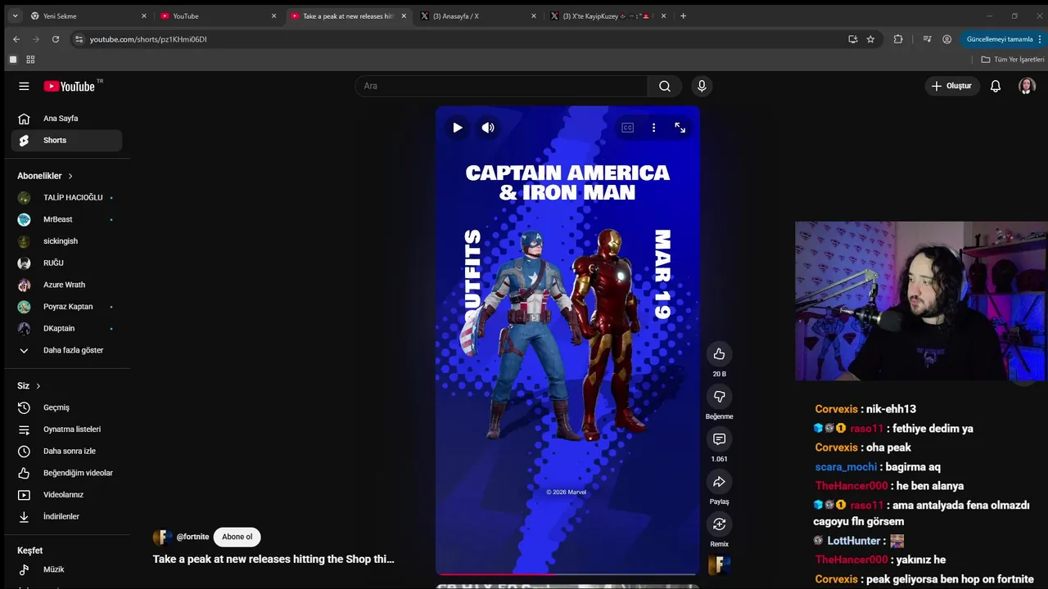Click the Oluştur create button

point(953,86)
